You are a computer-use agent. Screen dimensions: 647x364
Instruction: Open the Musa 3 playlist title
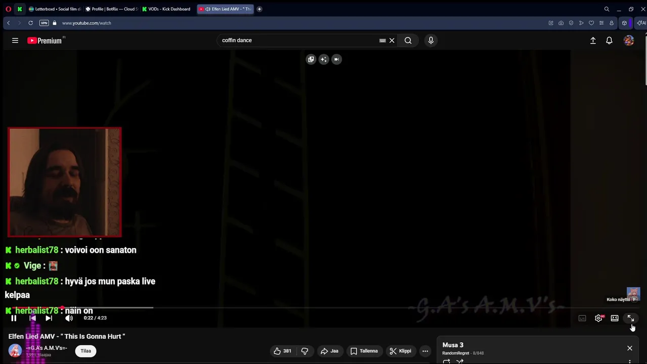pos(453,345)
